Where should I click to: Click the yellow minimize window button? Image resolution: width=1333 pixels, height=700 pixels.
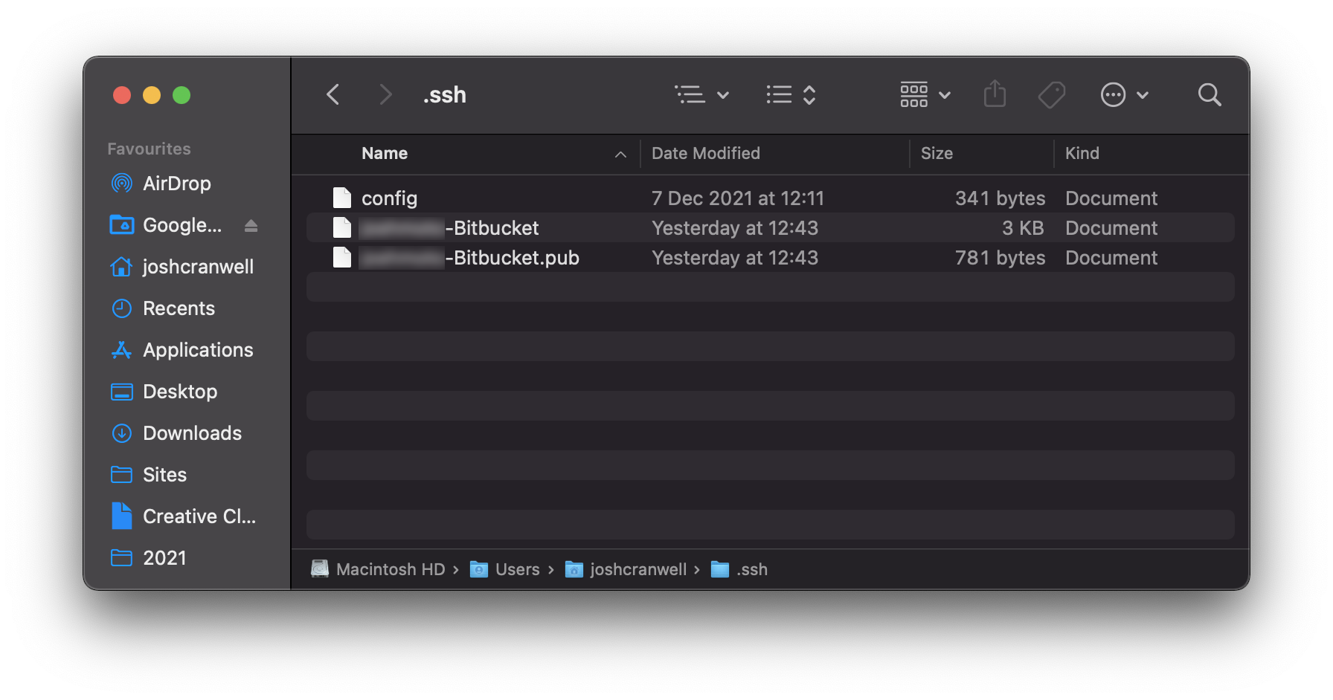pyautogui.click(x=152, y=95)
